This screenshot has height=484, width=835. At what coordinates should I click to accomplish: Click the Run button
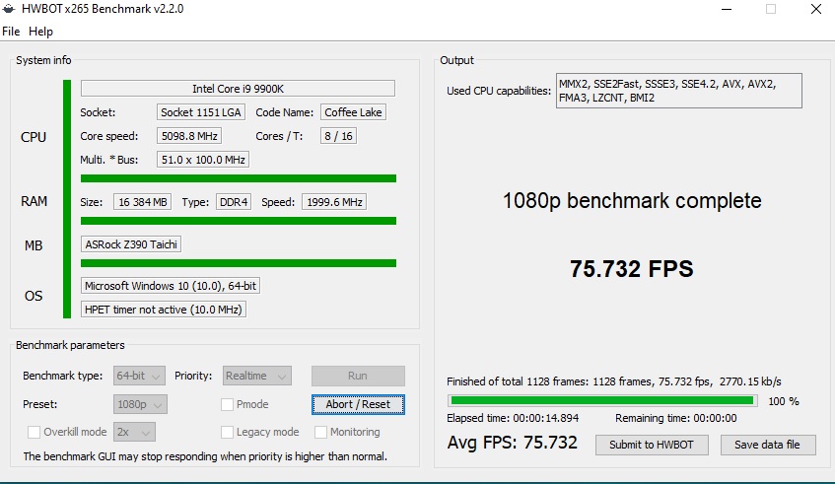pos(358,376)
